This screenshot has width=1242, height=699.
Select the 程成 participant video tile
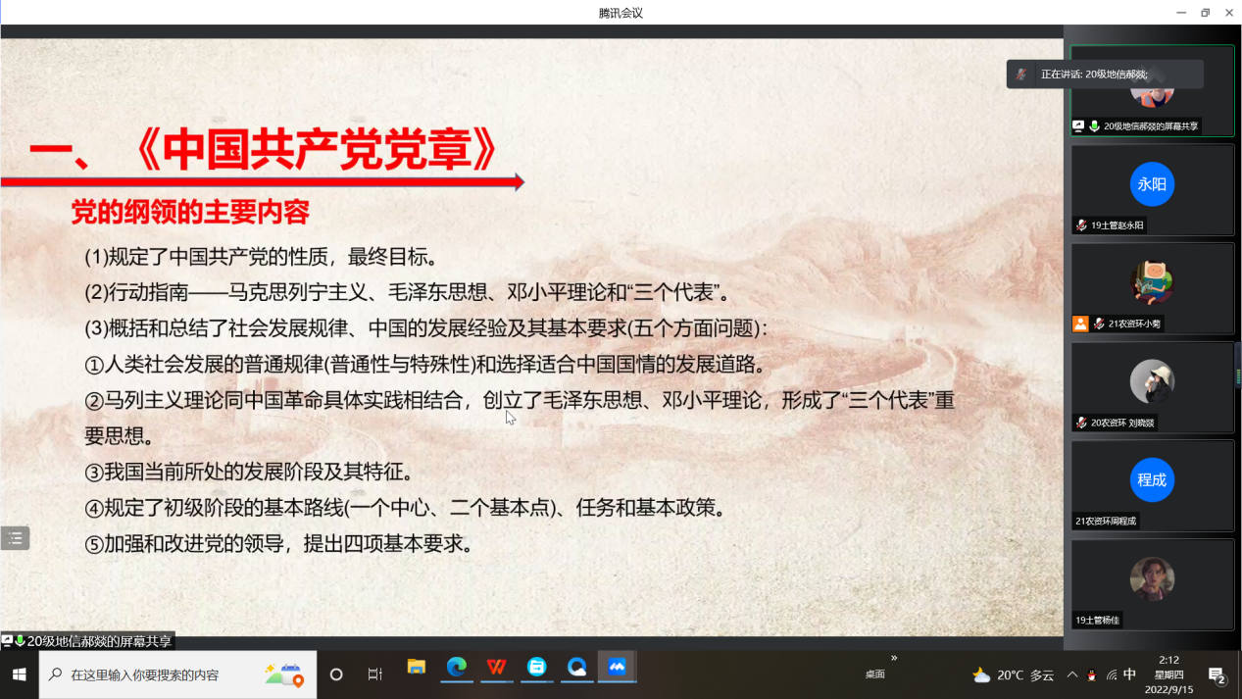click(1152, 480)
